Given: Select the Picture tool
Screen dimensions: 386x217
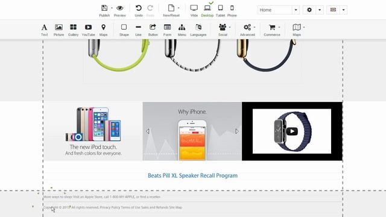Looking at the screenshot, I should (x=59, y=30).
